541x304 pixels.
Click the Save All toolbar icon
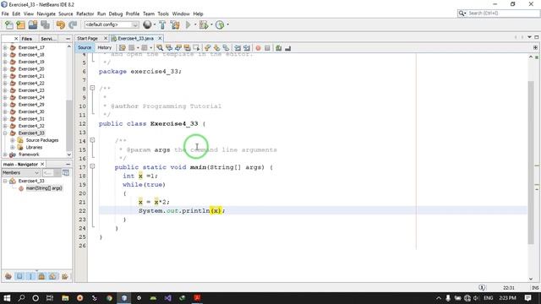(45, 24)
